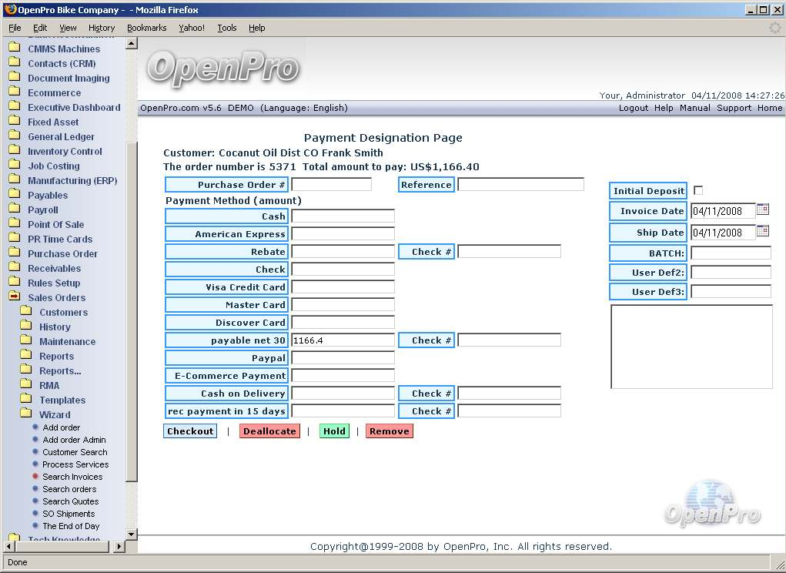Click the Add order bullet icon
Screen dimensions: 786x573
(x=35, y=427)
